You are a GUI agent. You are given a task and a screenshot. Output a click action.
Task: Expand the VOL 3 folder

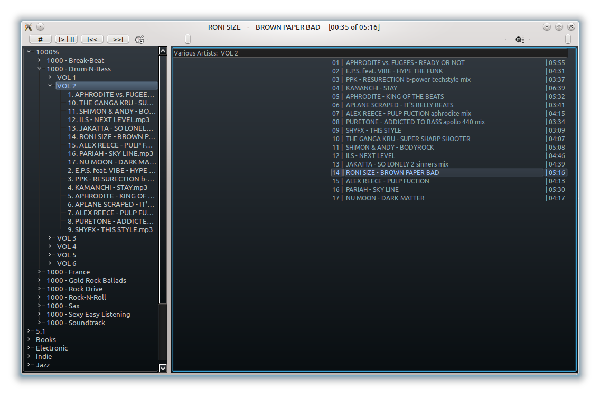click(x=49, y=238)
